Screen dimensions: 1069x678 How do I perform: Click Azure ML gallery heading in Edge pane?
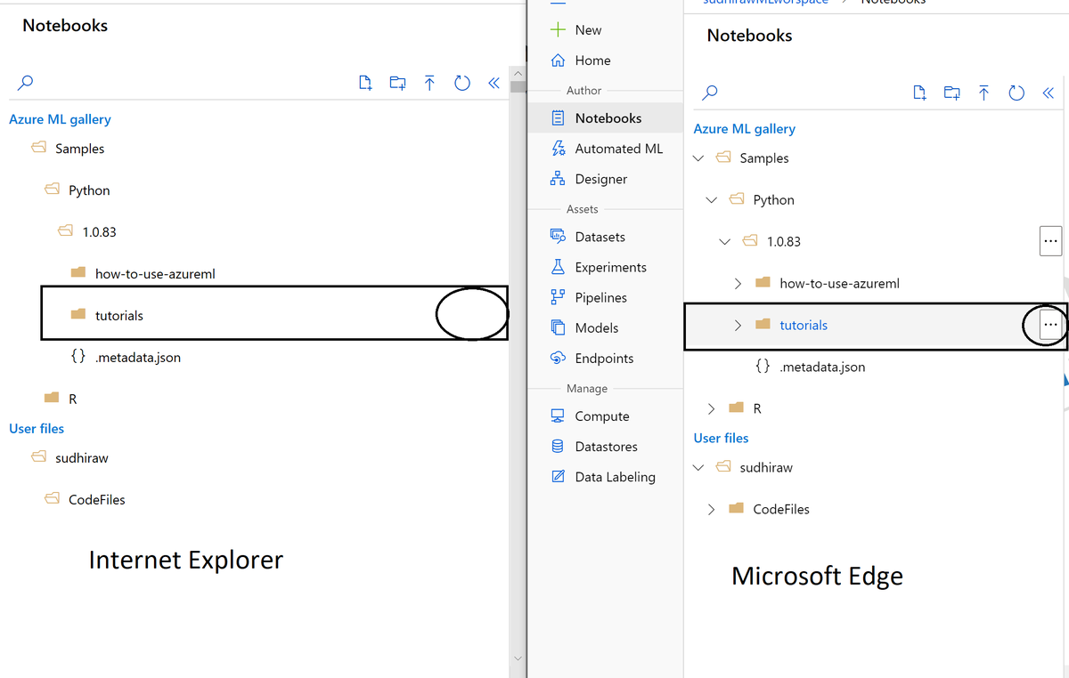click(x=745, y=129)
